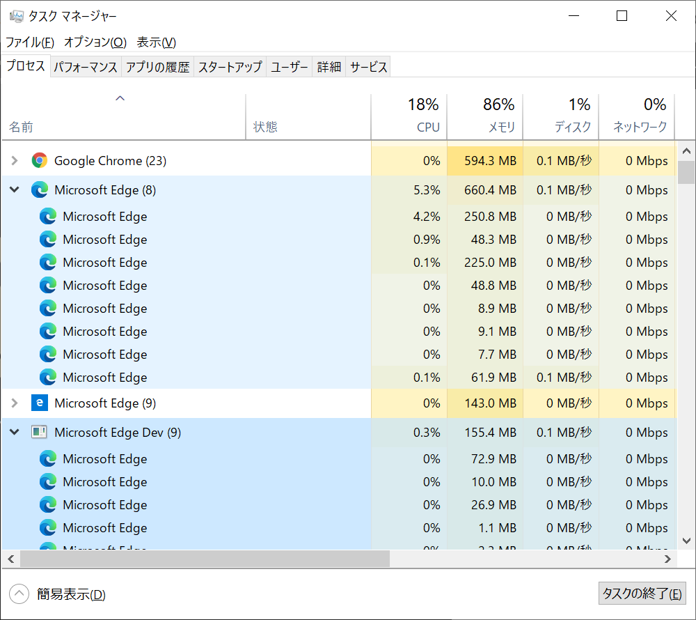Screen dimensions: 696x620
Task: Switch to the アプリの履歴 tab
Action: point(157,67)
